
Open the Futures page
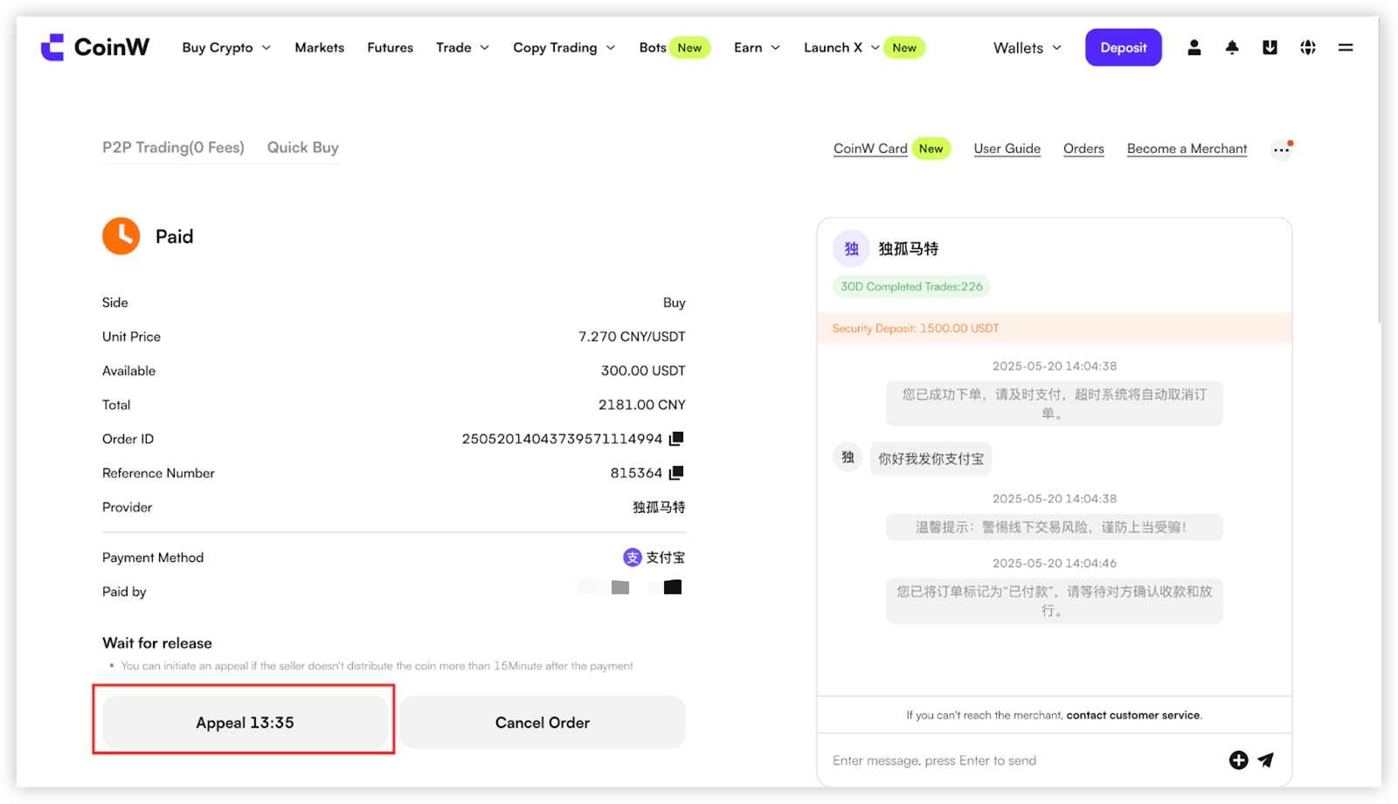pos(390,47)
